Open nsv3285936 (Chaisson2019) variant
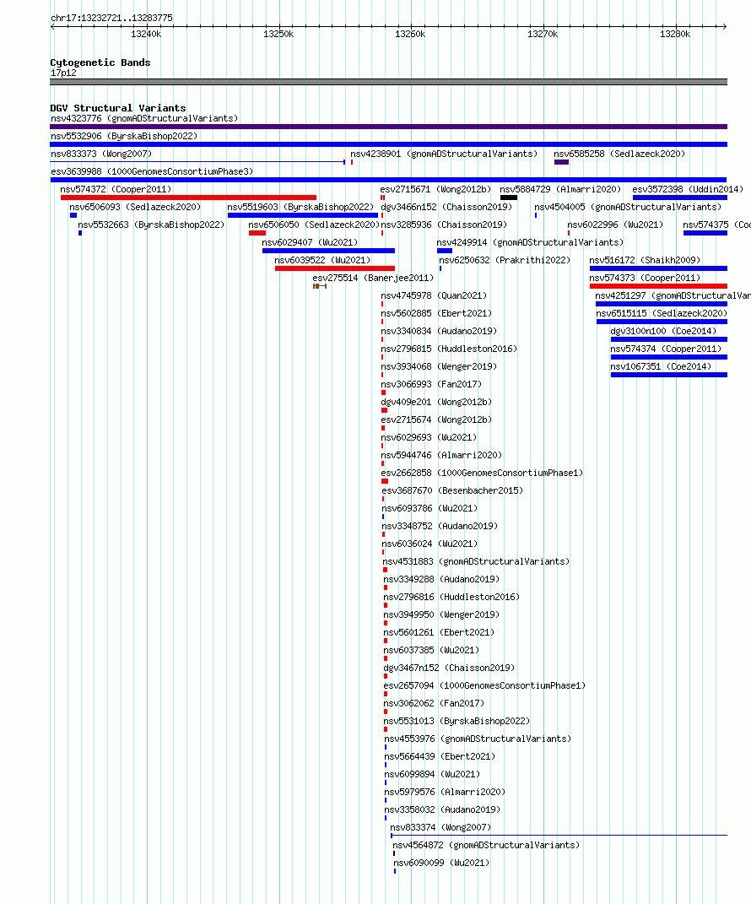The height and width of the screenshot is (904, 751). pyautogui.click(x=444, y=225)
